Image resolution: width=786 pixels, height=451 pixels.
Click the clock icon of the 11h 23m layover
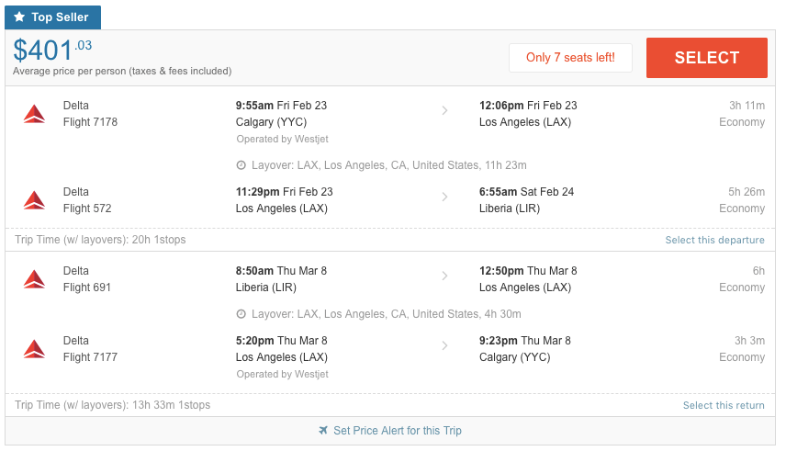pos(241,165)
